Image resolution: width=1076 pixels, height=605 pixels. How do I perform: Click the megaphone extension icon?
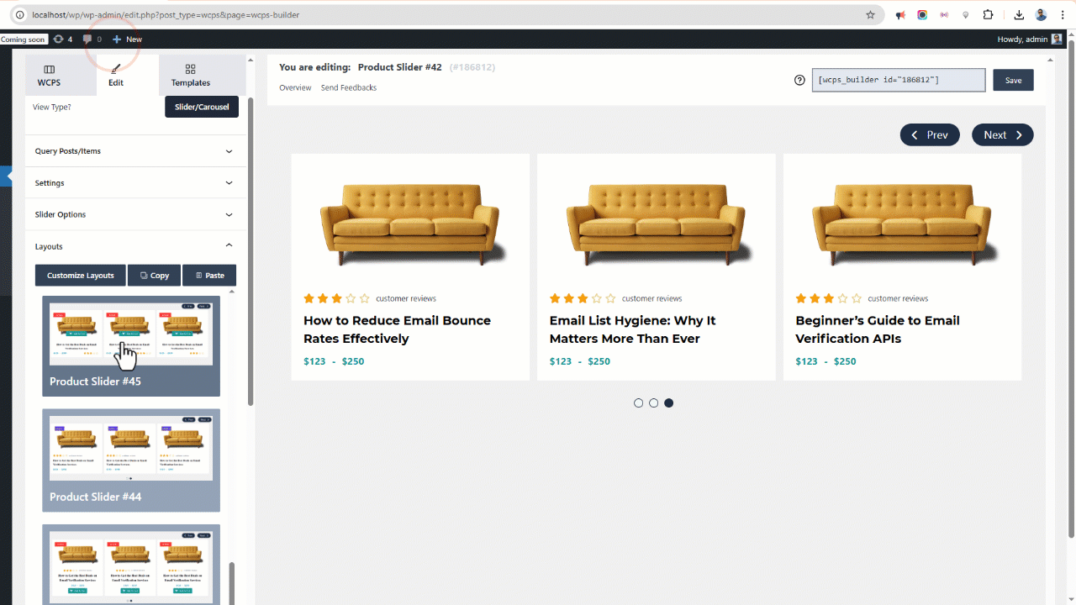pos(900,14)
